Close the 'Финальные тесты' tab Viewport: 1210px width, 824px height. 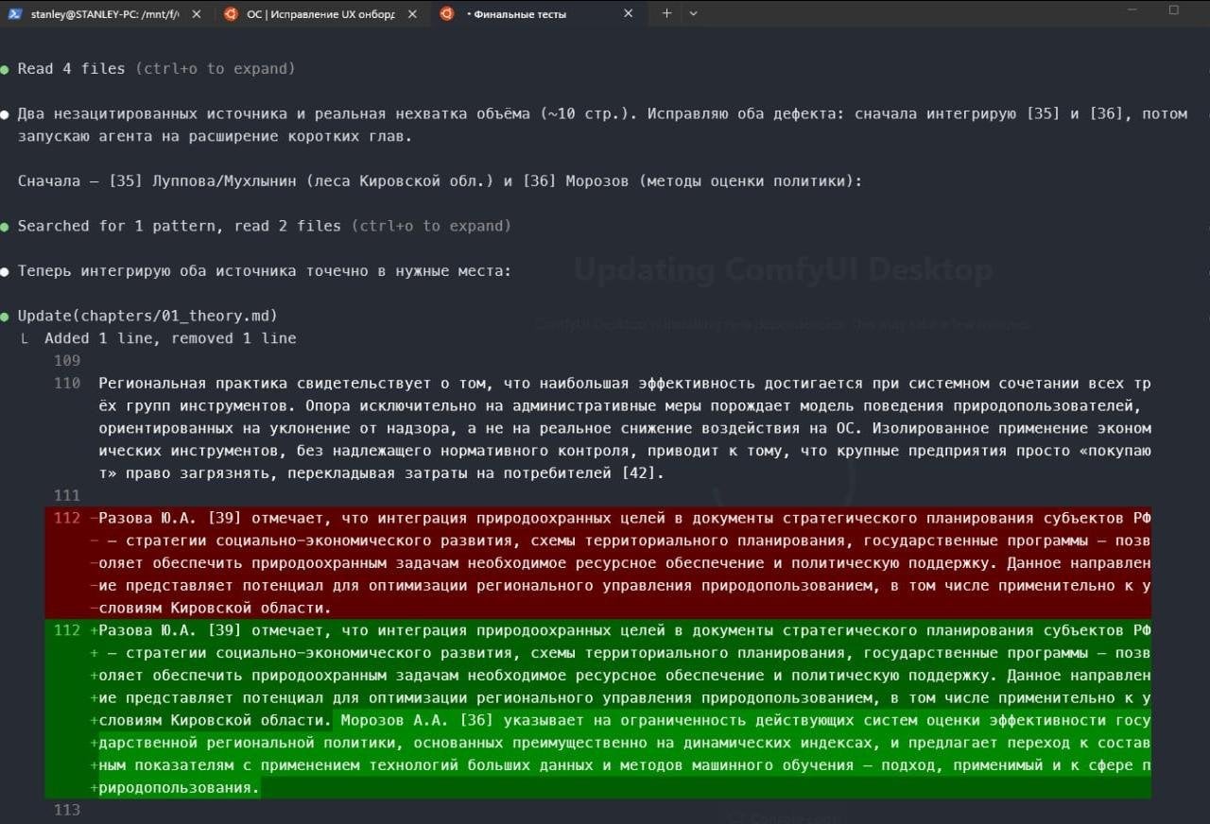tap(631, 13)
